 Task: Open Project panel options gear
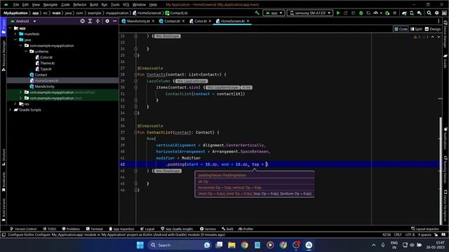107,21
